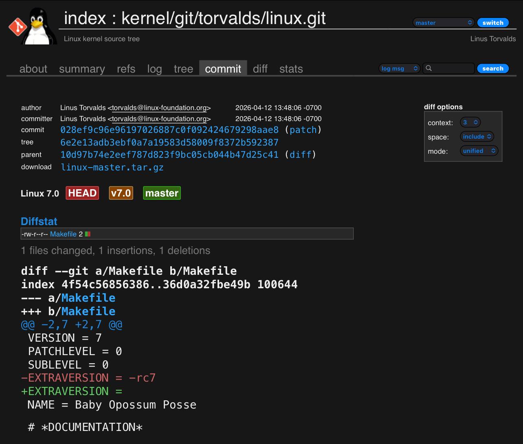Open the refs tab
The width and height of the screenshot is (523, 444).
(x=126, y=69)
